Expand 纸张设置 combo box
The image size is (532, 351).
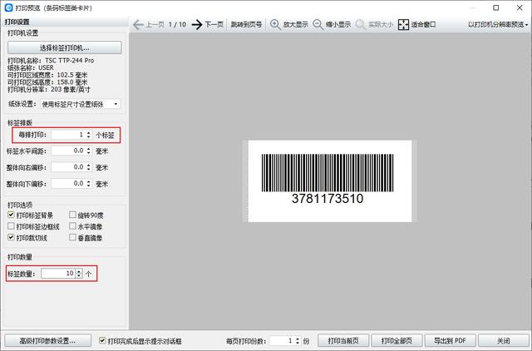tap(80, 104)
